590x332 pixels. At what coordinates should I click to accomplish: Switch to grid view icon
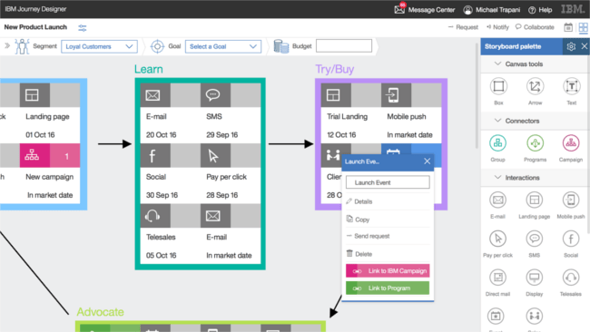(x=584, y=27)
